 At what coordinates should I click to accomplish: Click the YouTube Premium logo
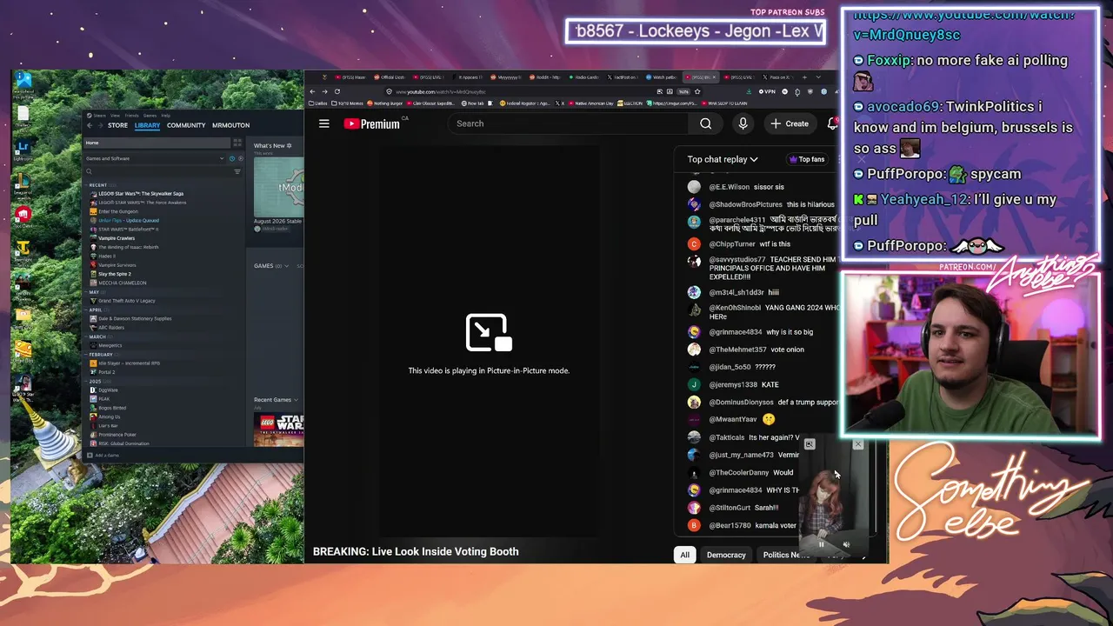[x=371, y=123]
